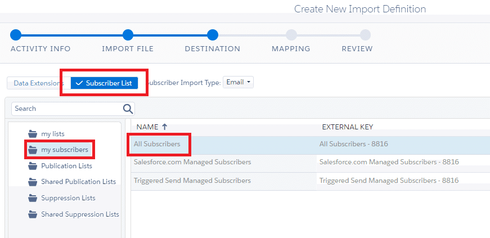Viewport: 490px width, 238px height.
Task: Open Shared Suppression Lists folder icon
Action: point(33,214)
